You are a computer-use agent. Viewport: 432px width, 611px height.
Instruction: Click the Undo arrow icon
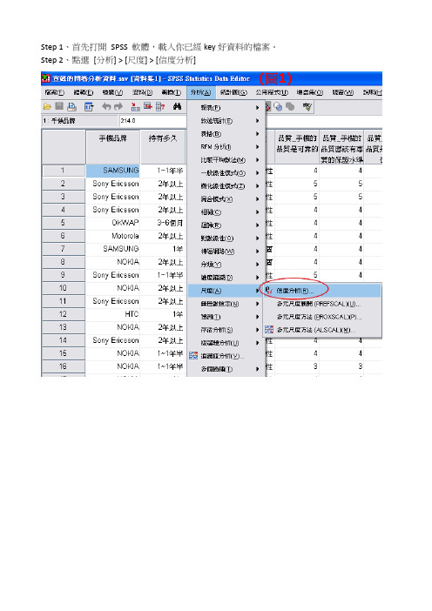coord(106,106)
